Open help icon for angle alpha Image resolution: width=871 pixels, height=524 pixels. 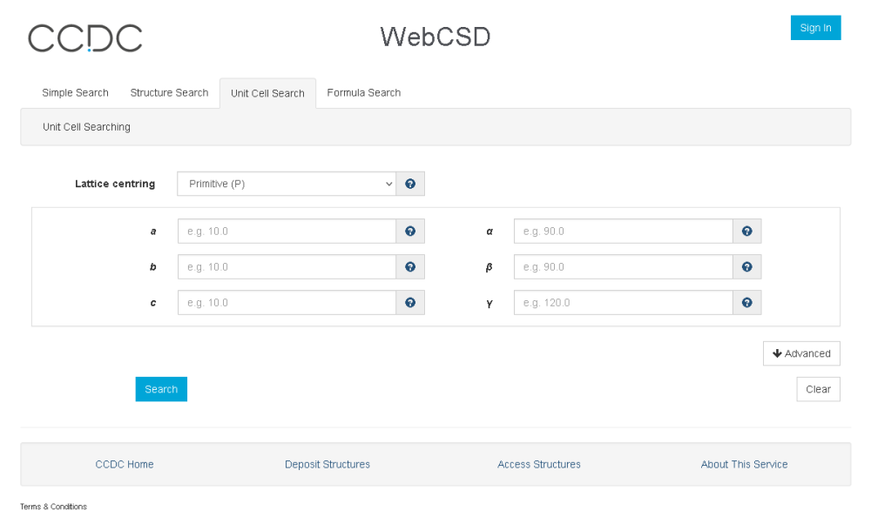coord(746,231)
